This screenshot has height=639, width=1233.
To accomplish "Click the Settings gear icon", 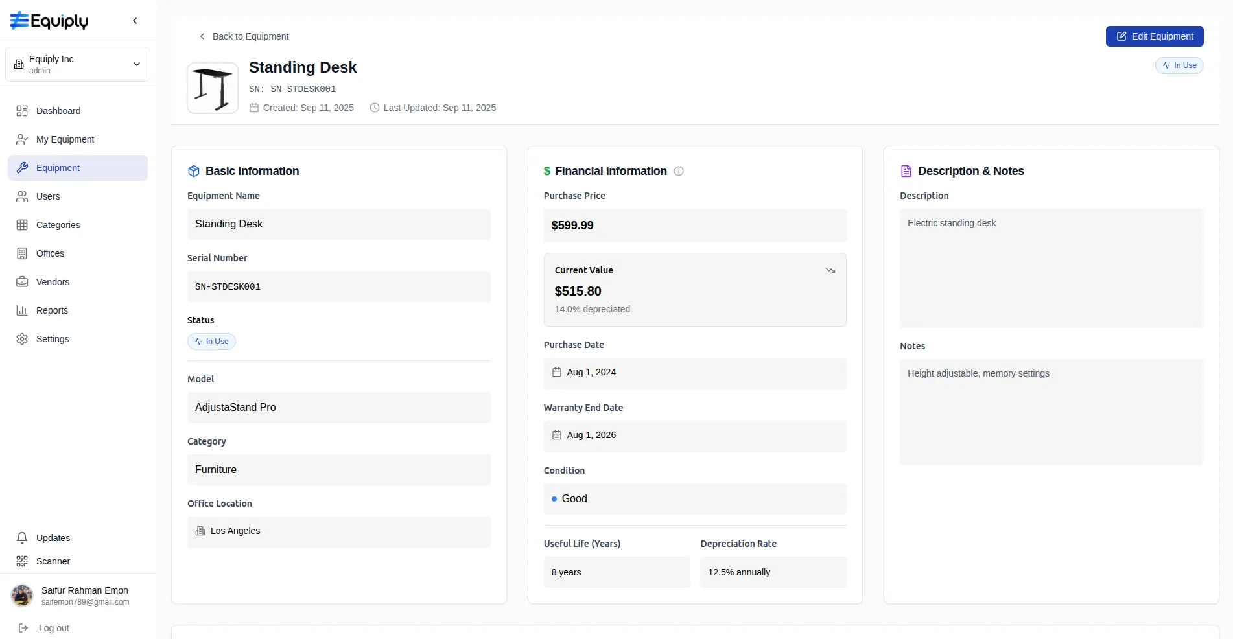I will 22,339.
